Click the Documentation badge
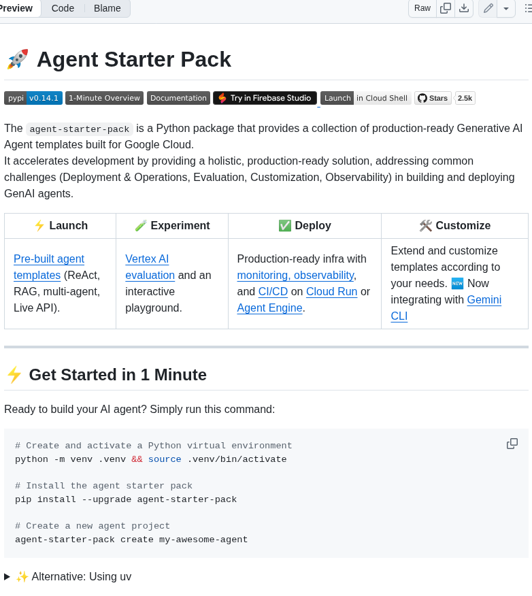This screenshot has height=596, width=532. coord(178,98)
